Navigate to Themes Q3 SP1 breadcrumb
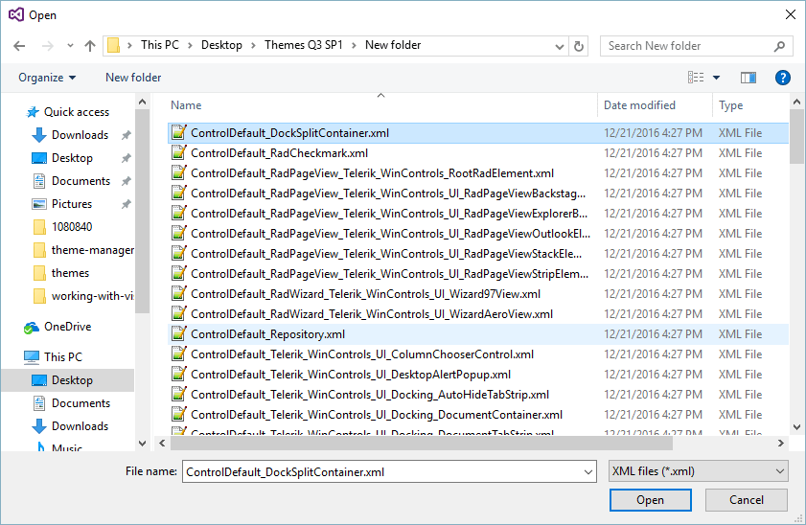The width and height of the screenshot is (806, 525). point(303,45)
